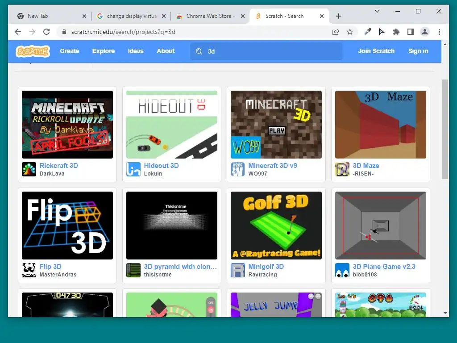Click the Jelly Jump thumbnail

(276, 305)
